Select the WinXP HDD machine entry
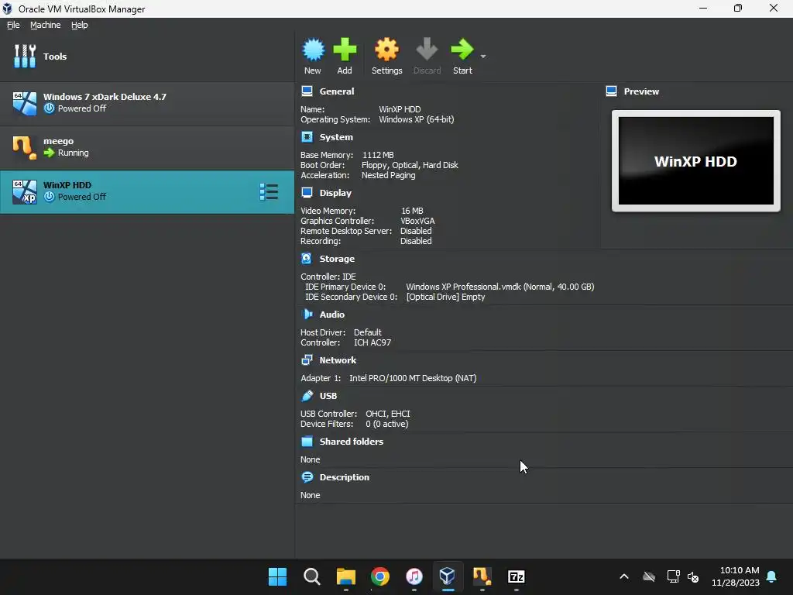Viewport: 793px width, 595px height. point(147,192)
